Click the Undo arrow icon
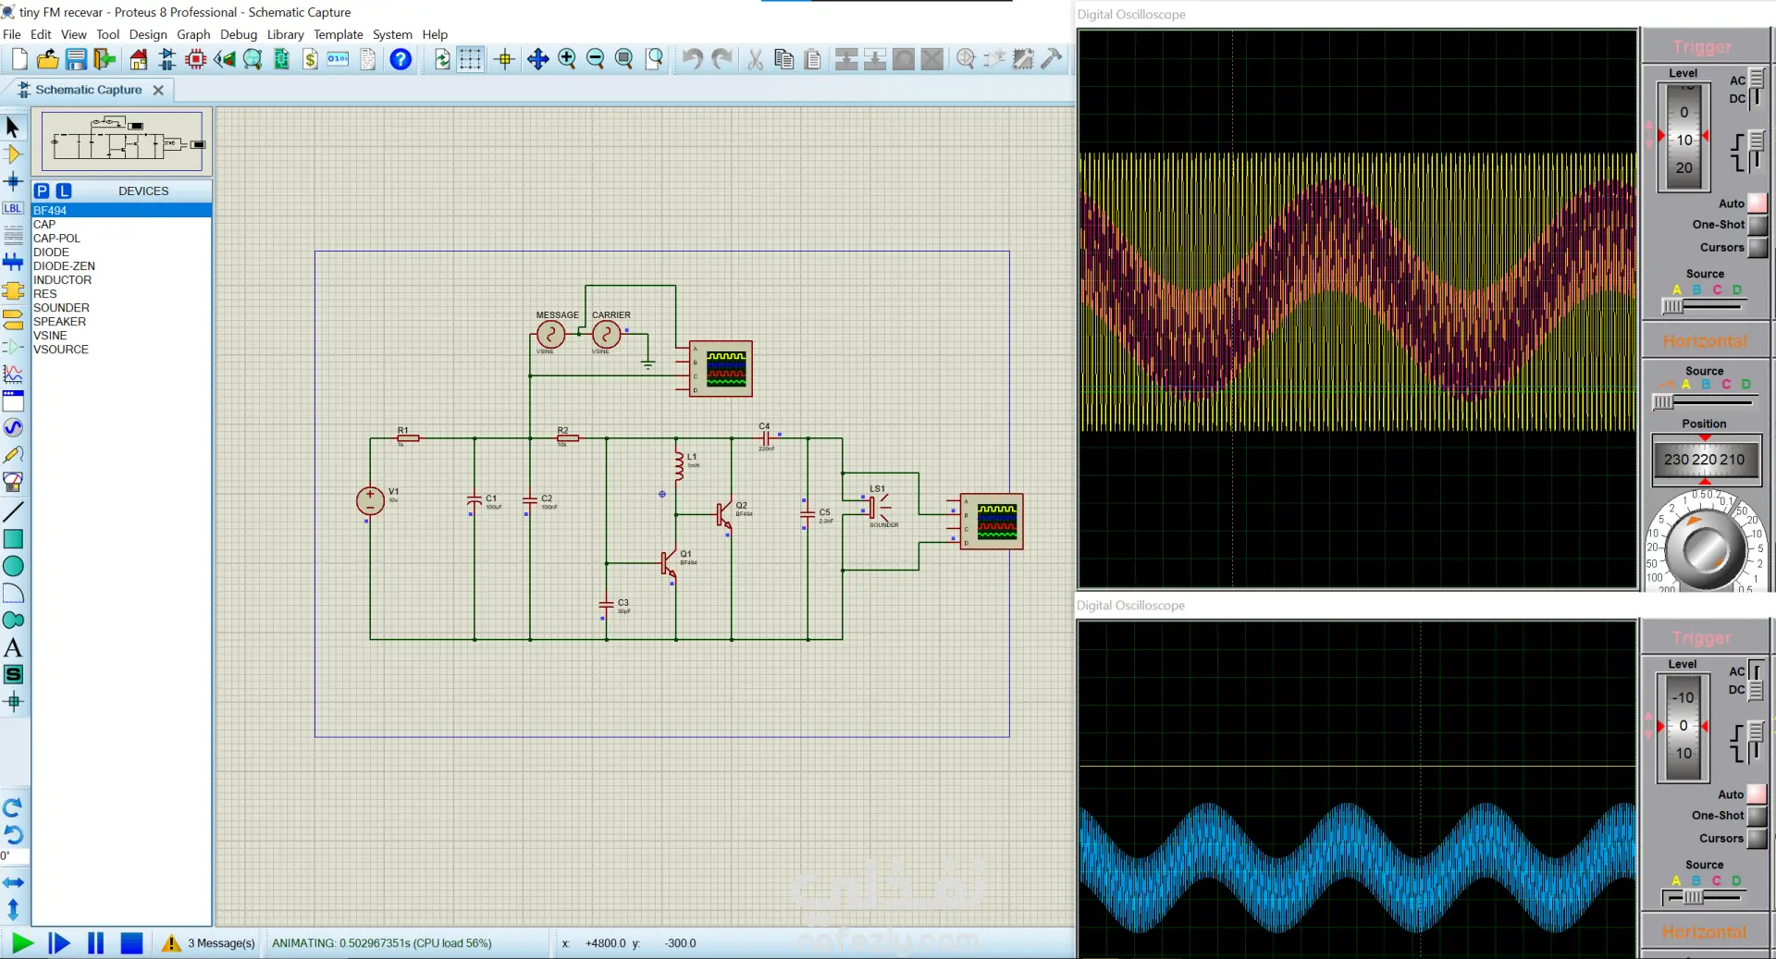Viewport: 1776px width, 959px height. point(692,59)
